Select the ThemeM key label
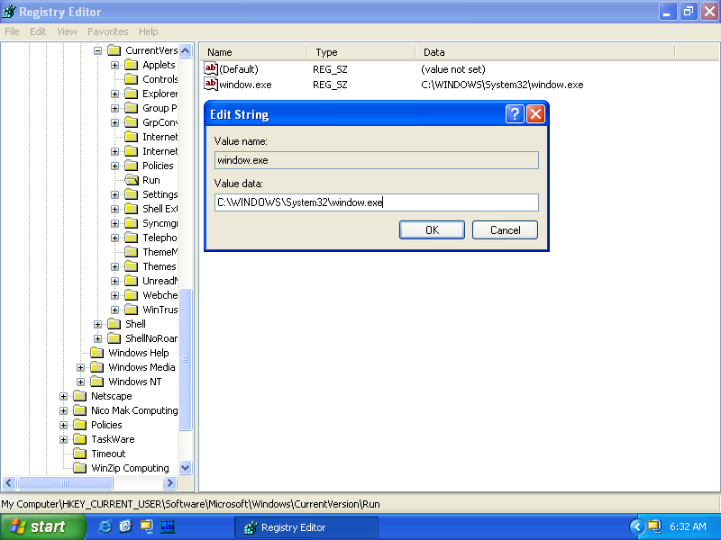 [x=160, y=252]
